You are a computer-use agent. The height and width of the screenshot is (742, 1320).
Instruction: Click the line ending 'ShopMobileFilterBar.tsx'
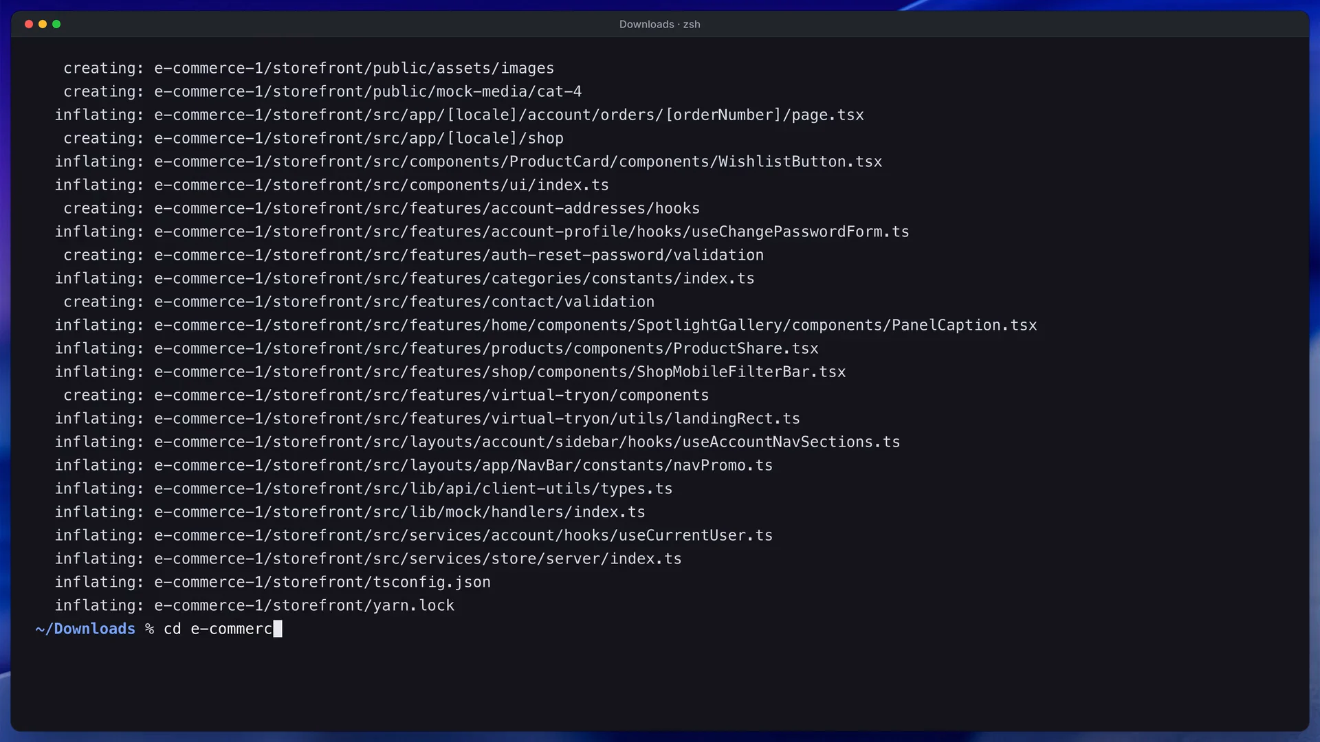[450, 372]
